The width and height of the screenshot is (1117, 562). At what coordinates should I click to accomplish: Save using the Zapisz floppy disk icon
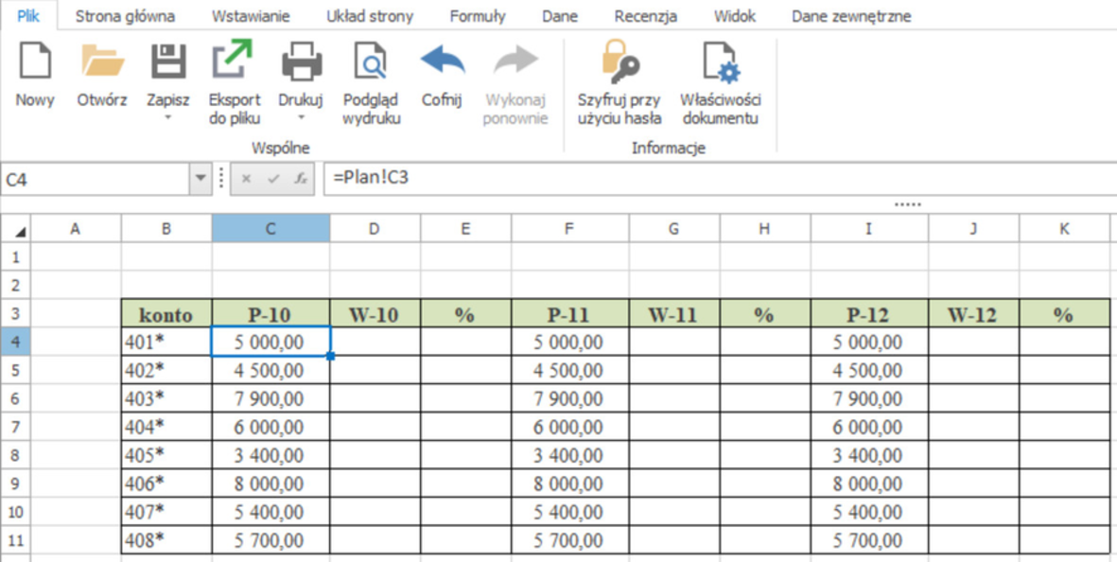tap(168, 63)
